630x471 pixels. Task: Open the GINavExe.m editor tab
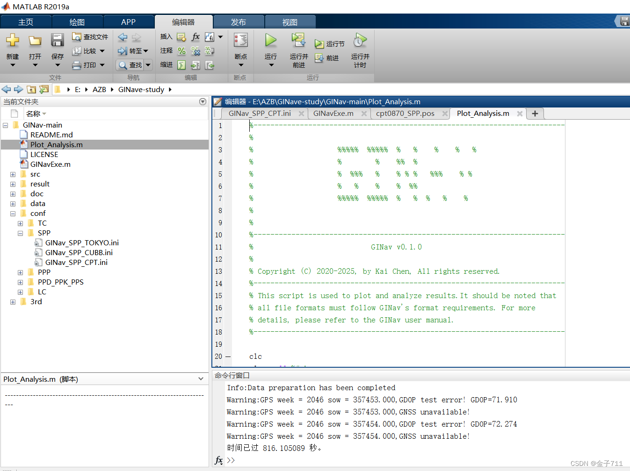333,114
